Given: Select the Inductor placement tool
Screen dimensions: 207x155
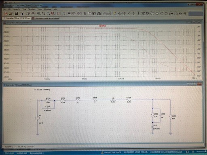Looking at the screenshot, I should tap(138, 13).
